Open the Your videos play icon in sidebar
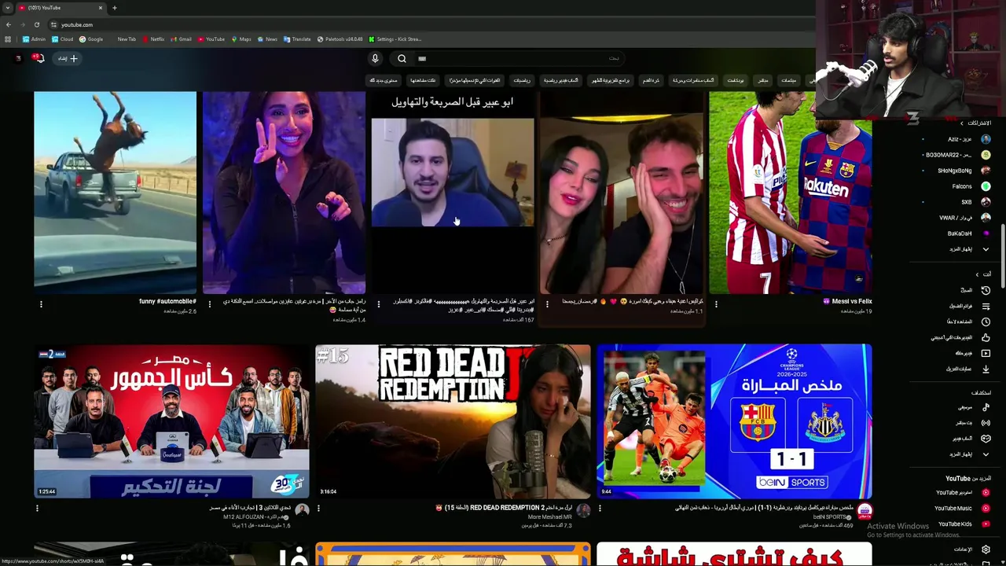 point(986,353)
